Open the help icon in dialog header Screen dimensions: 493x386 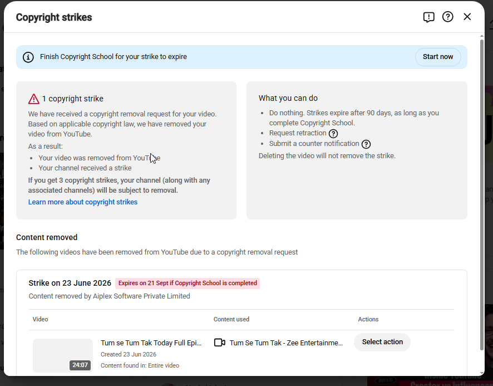[x=448, y=17]
